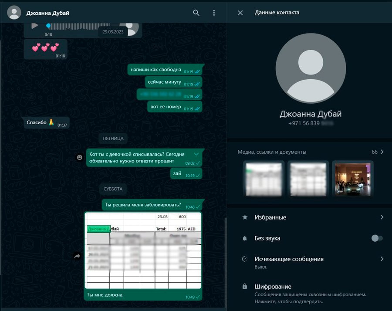Image resolution: width=392 pixels, height=311 pixels.
Task: Click the 'Ты мне должна.' caption
Action: point(105,295)
